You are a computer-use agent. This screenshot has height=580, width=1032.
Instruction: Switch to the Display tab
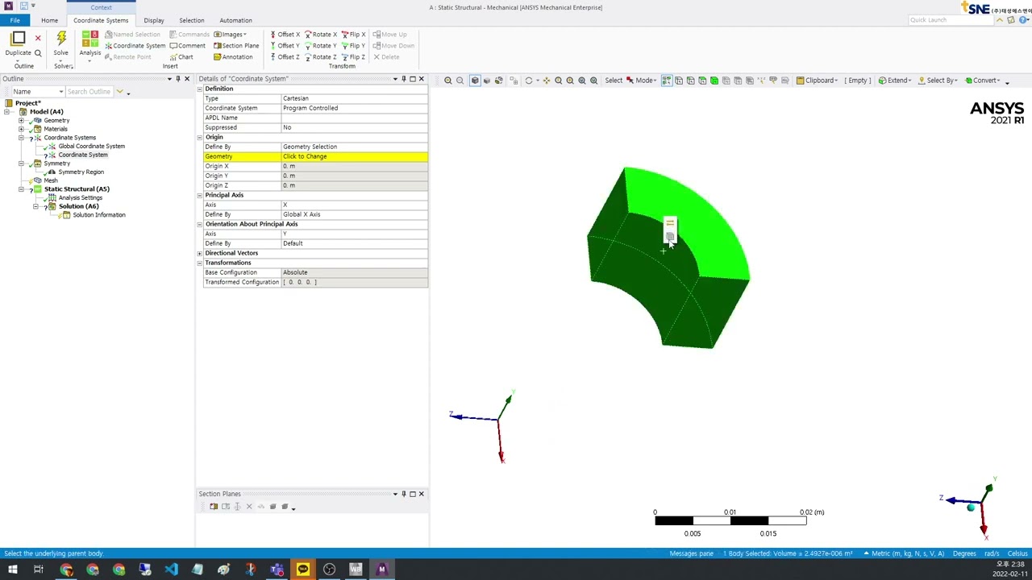pos(154,20)
